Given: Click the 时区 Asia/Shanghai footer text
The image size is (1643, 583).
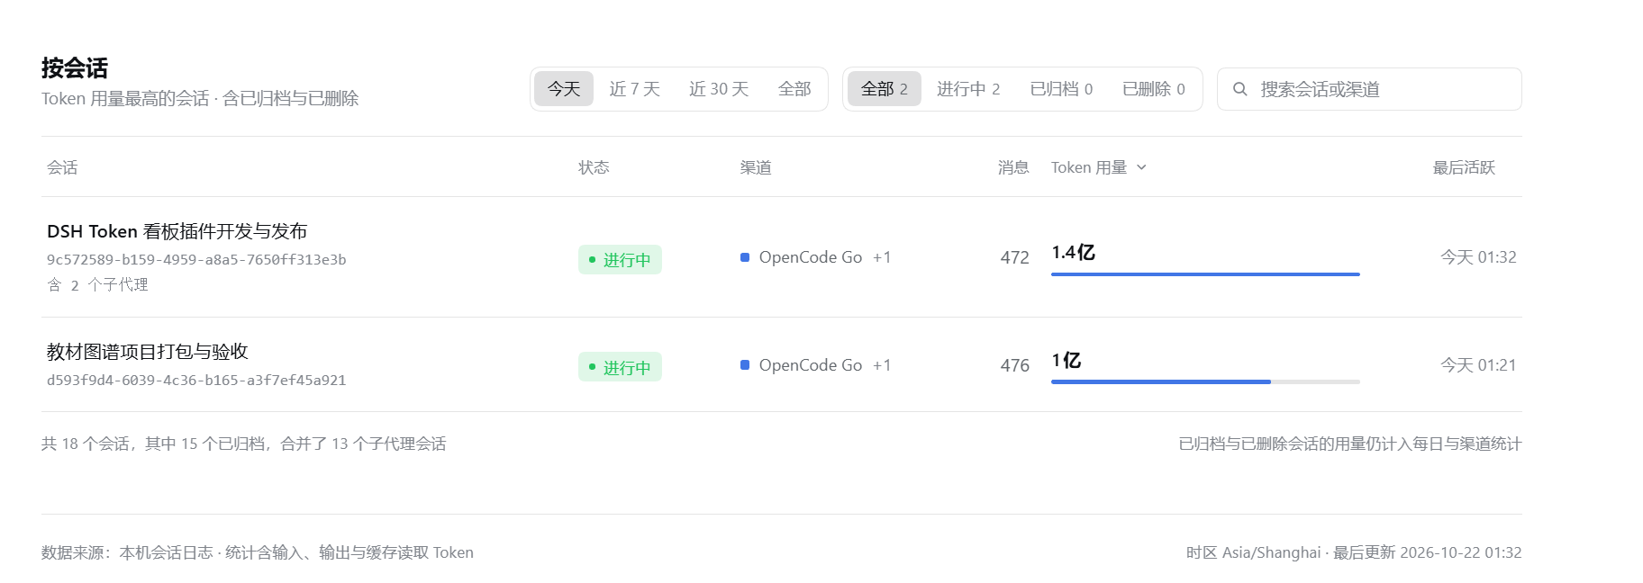Looking at the screenshot, I should 1354,552.
